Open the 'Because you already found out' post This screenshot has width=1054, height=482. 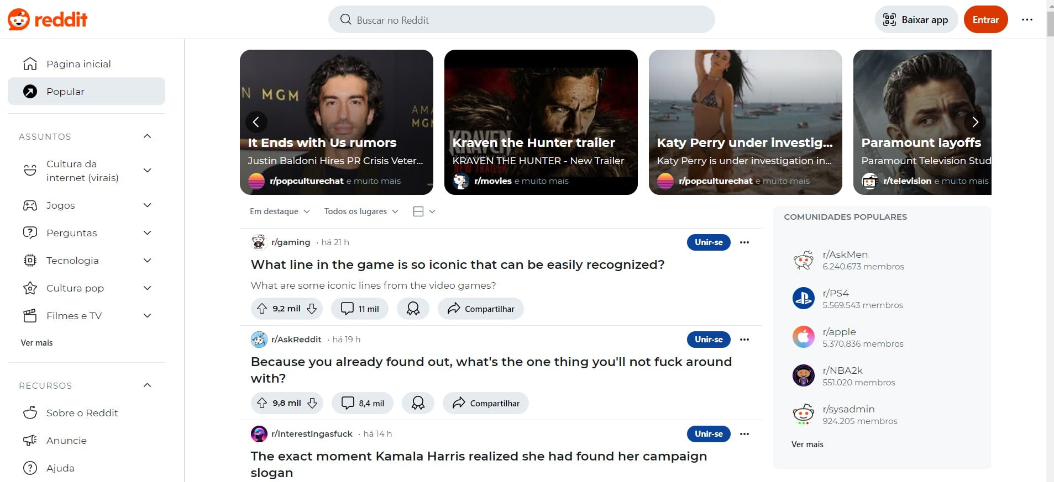[x=491, y=370]
